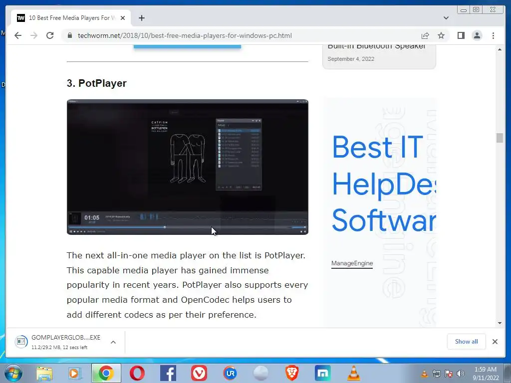
Task: Select the Chrome taskbar icon
Action: point(106,373)
